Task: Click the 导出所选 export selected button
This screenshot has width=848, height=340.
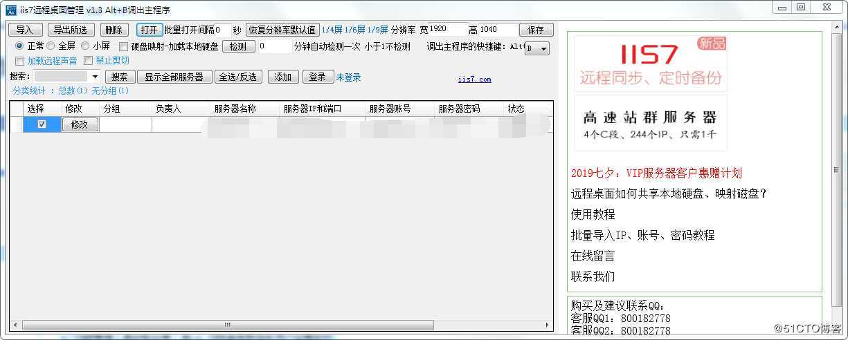Action: [71, 30]
